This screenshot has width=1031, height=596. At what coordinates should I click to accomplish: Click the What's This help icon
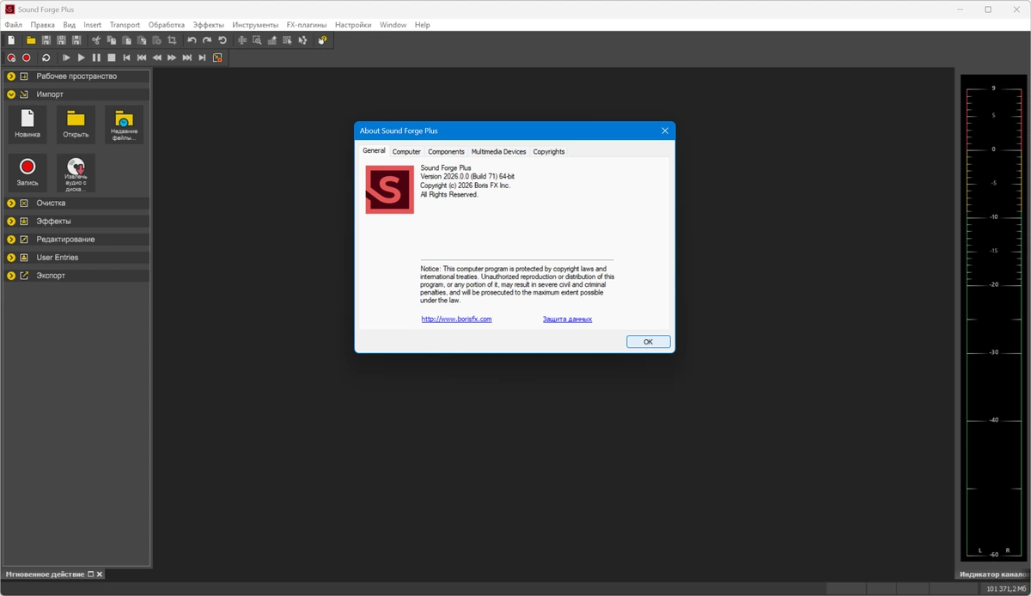(322, 40)
